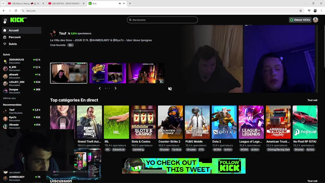Click Teuf streamer avatar in featured header
Screen dimensions: 325x183
click(x=53, y=33)
